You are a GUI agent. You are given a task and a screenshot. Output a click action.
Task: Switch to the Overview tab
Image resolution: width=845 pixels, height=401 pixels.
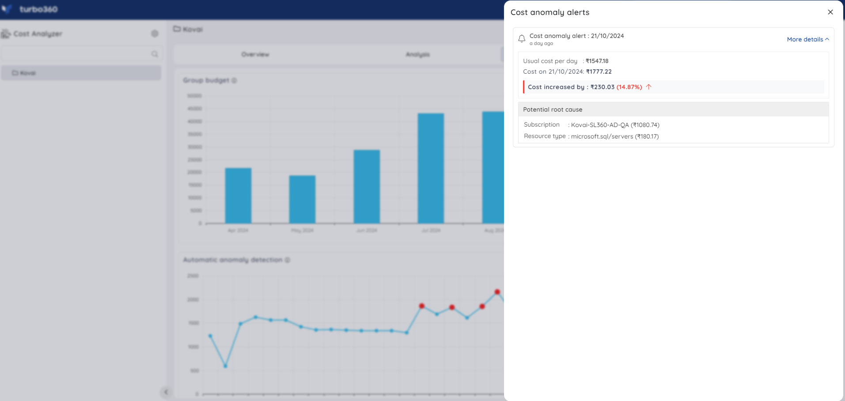tap(255, 54)
